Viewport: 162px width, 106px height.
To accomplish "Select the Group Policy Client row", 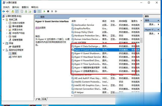I will coord(105,32).
